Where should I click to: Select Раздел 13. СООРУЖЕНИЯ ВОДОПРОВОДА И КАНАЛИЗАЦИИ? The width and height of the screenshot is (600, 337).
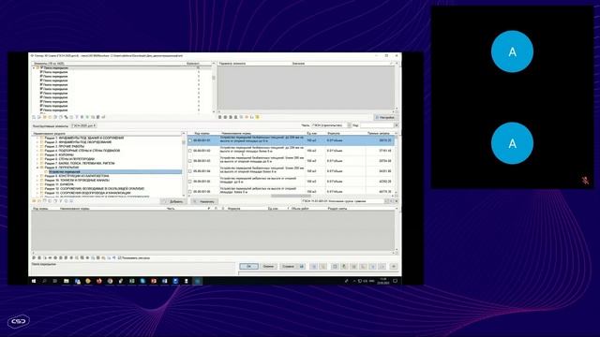(x=87, y=193)
